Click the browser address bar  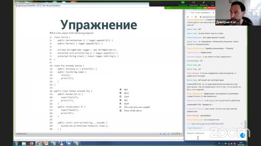coord(207,17)
